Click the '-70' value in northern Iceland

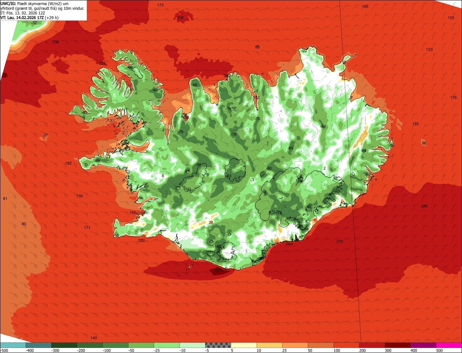point(257,119)
